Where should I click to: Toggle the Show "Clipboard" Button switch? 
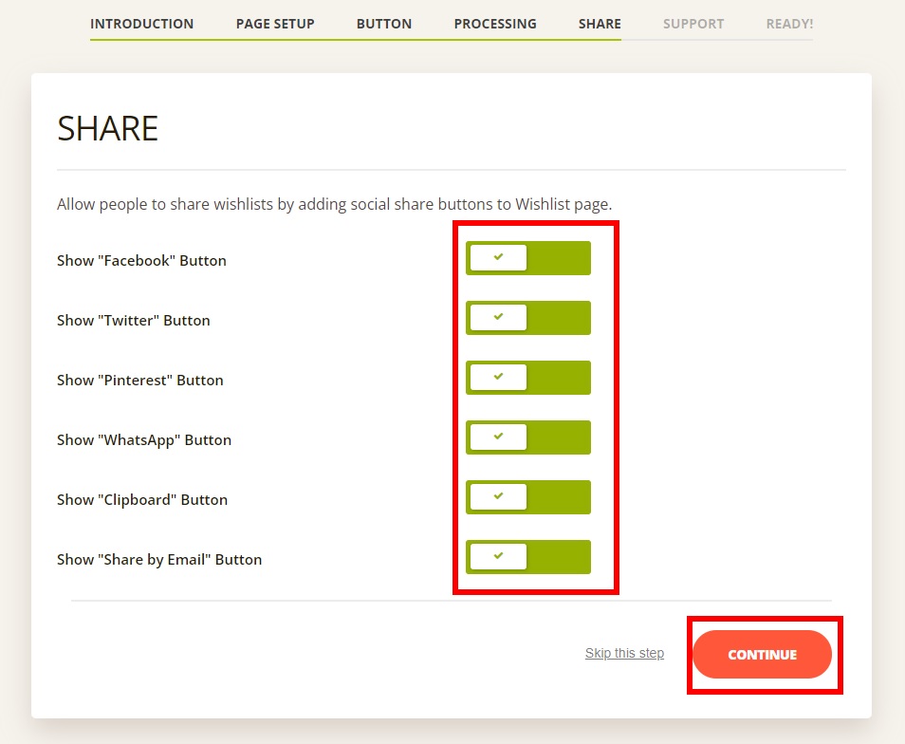(x=528, y=497)
